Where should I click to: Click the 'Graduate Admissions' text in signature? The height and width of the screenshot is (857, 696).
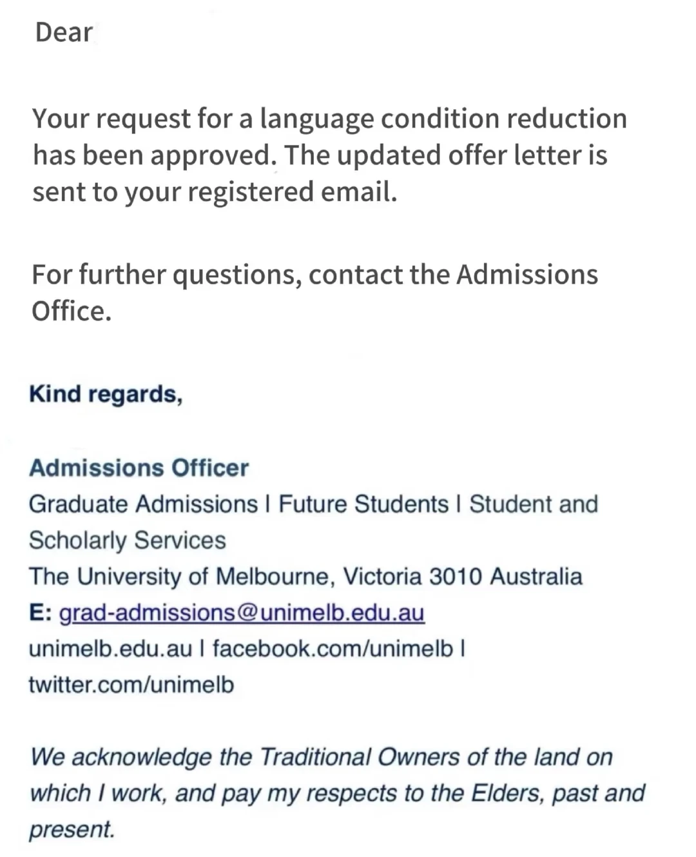143,504
